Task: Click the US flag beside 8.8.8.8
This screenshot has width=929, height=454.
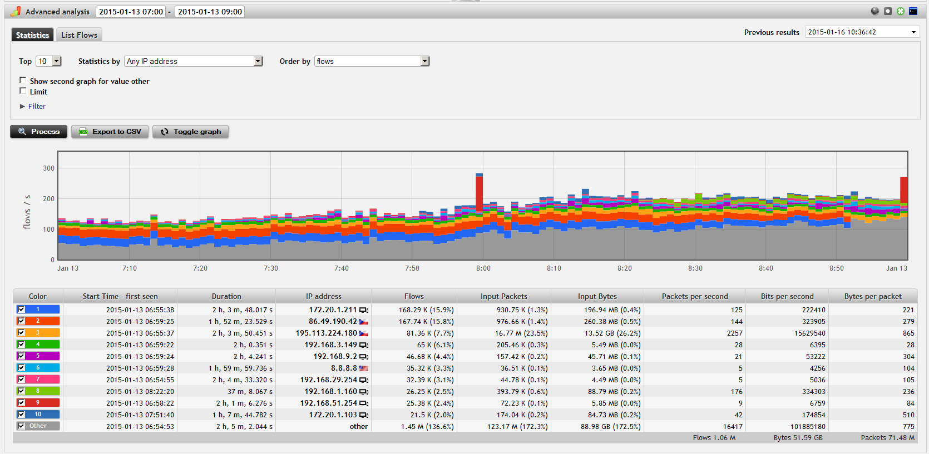Action: [364, 368]
